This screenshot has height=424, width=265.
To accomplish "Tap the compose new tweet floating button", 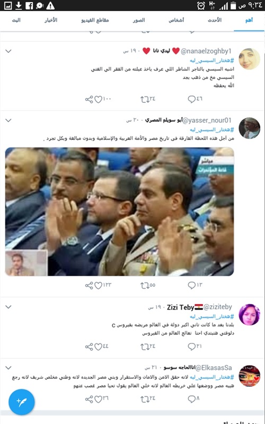I will click(22, 402).
